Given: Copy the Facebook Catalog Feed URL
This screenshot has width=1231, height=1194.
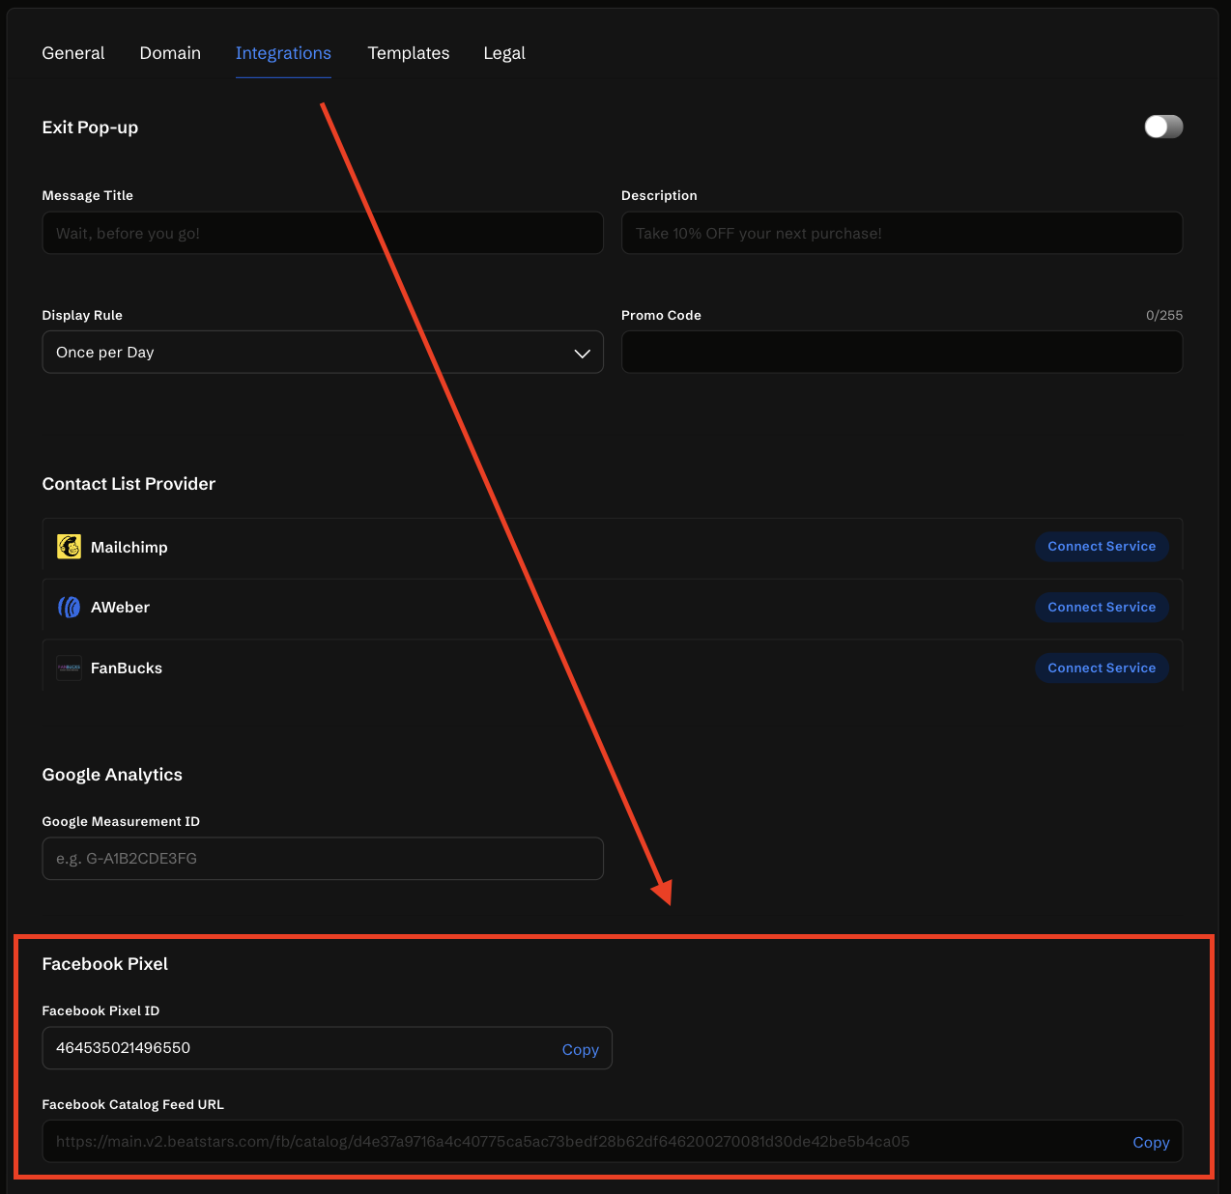Looking at the screenshot, I should (x=1150, y=1142).
